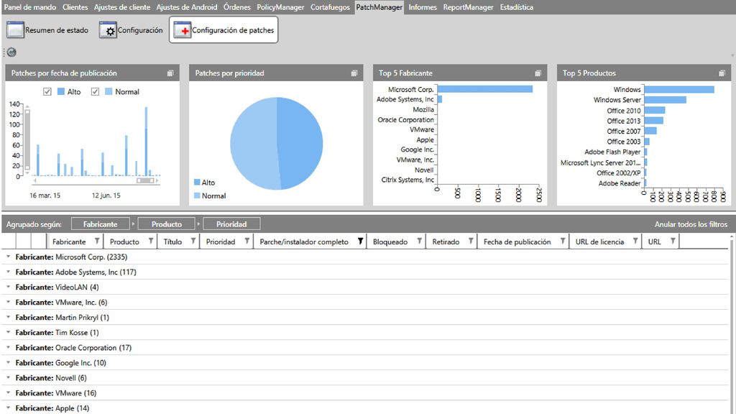
Task: Select the PatchManager tab
Action: click(379, 7)
